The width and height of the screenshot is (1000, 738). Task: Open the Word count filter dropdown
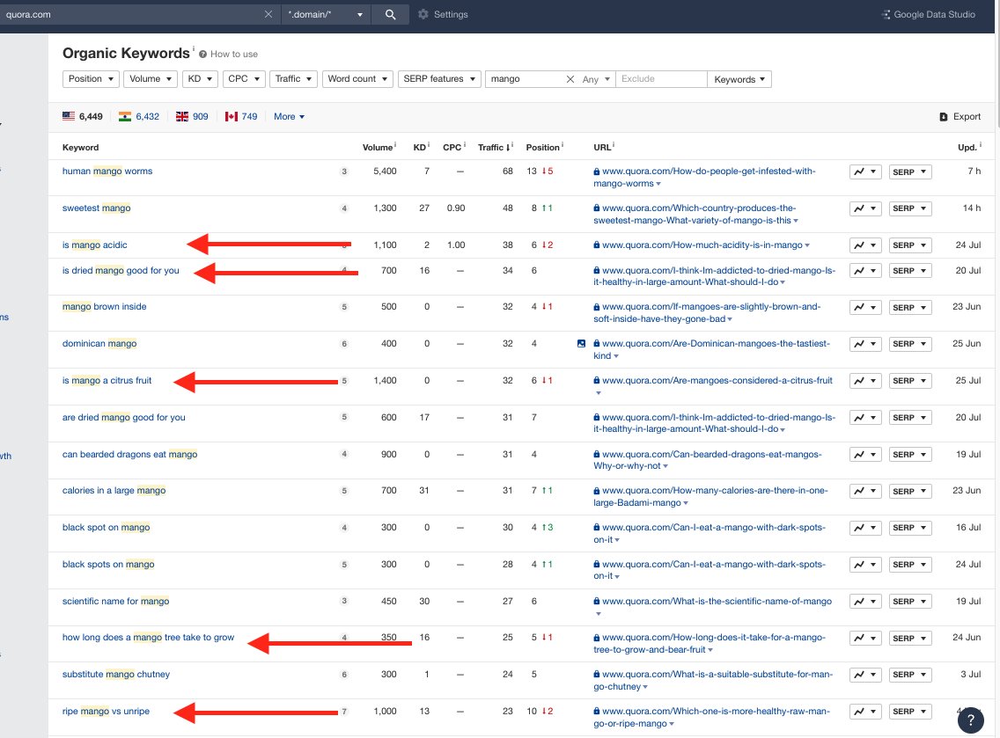tap(357, 79)
